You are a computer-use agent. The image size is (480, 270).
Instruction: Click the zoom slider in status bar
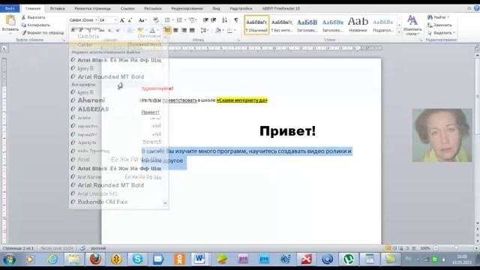456,248
